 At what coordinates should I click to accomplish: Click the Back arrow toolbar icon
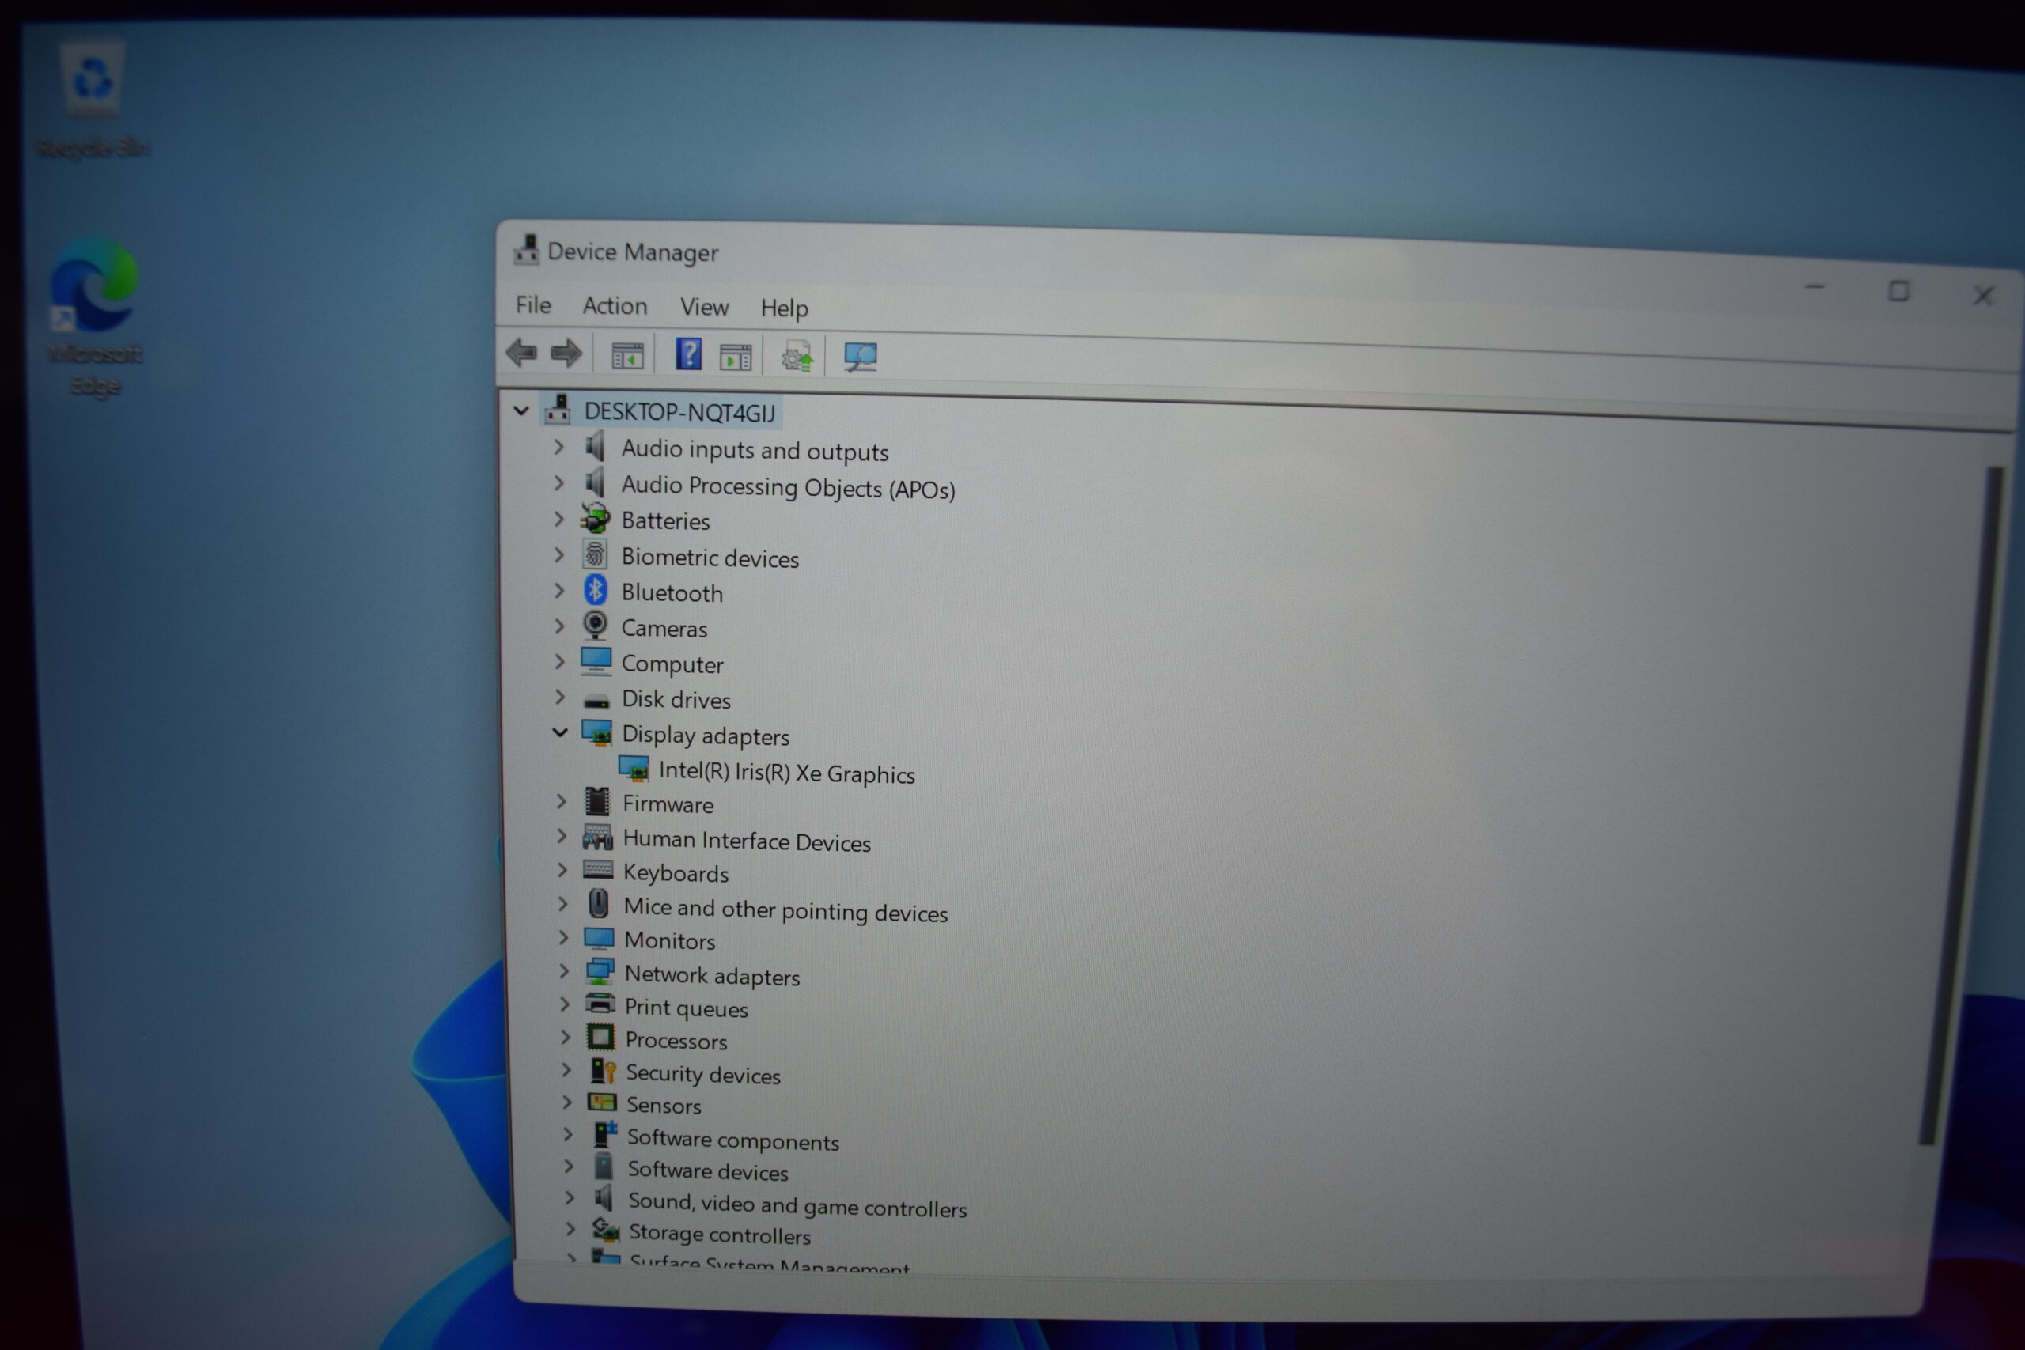[x=522, y=353]
